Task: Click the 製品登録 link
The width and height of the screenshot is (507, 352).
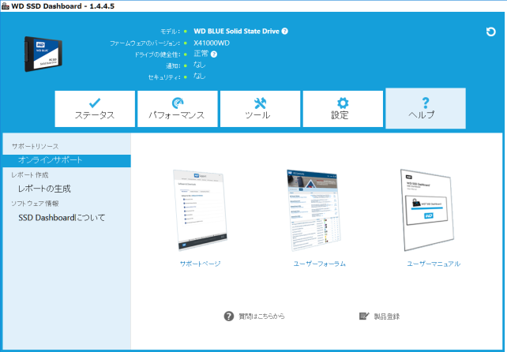Action: [387, 316]
